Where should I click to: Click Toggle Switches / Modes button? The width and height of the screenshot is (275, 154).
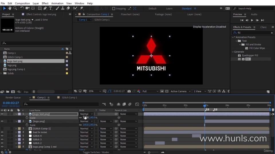(x=96, y=152)
